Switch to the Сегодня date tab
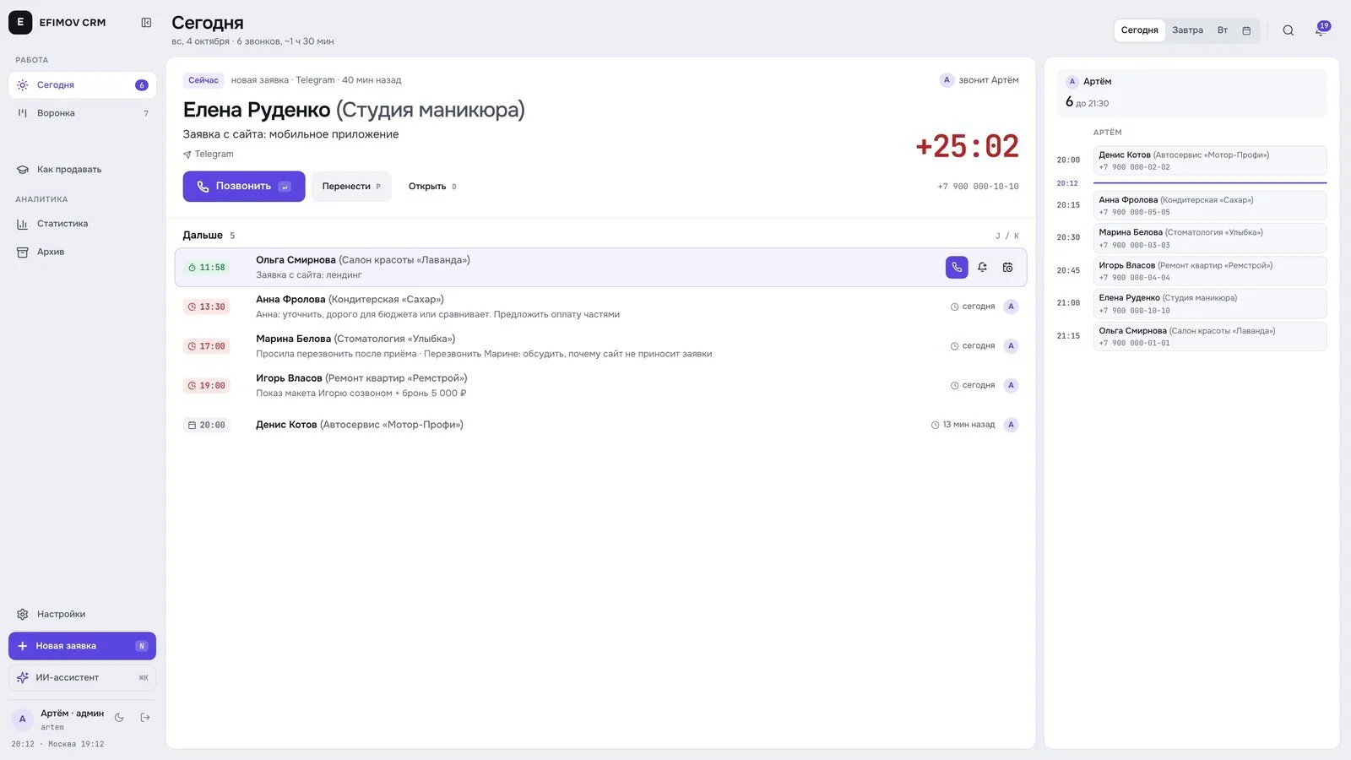 click(x=1139, y=30)
